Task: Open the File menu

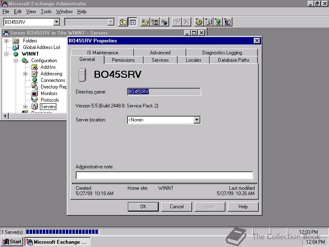Action: (x=6, y=12)
